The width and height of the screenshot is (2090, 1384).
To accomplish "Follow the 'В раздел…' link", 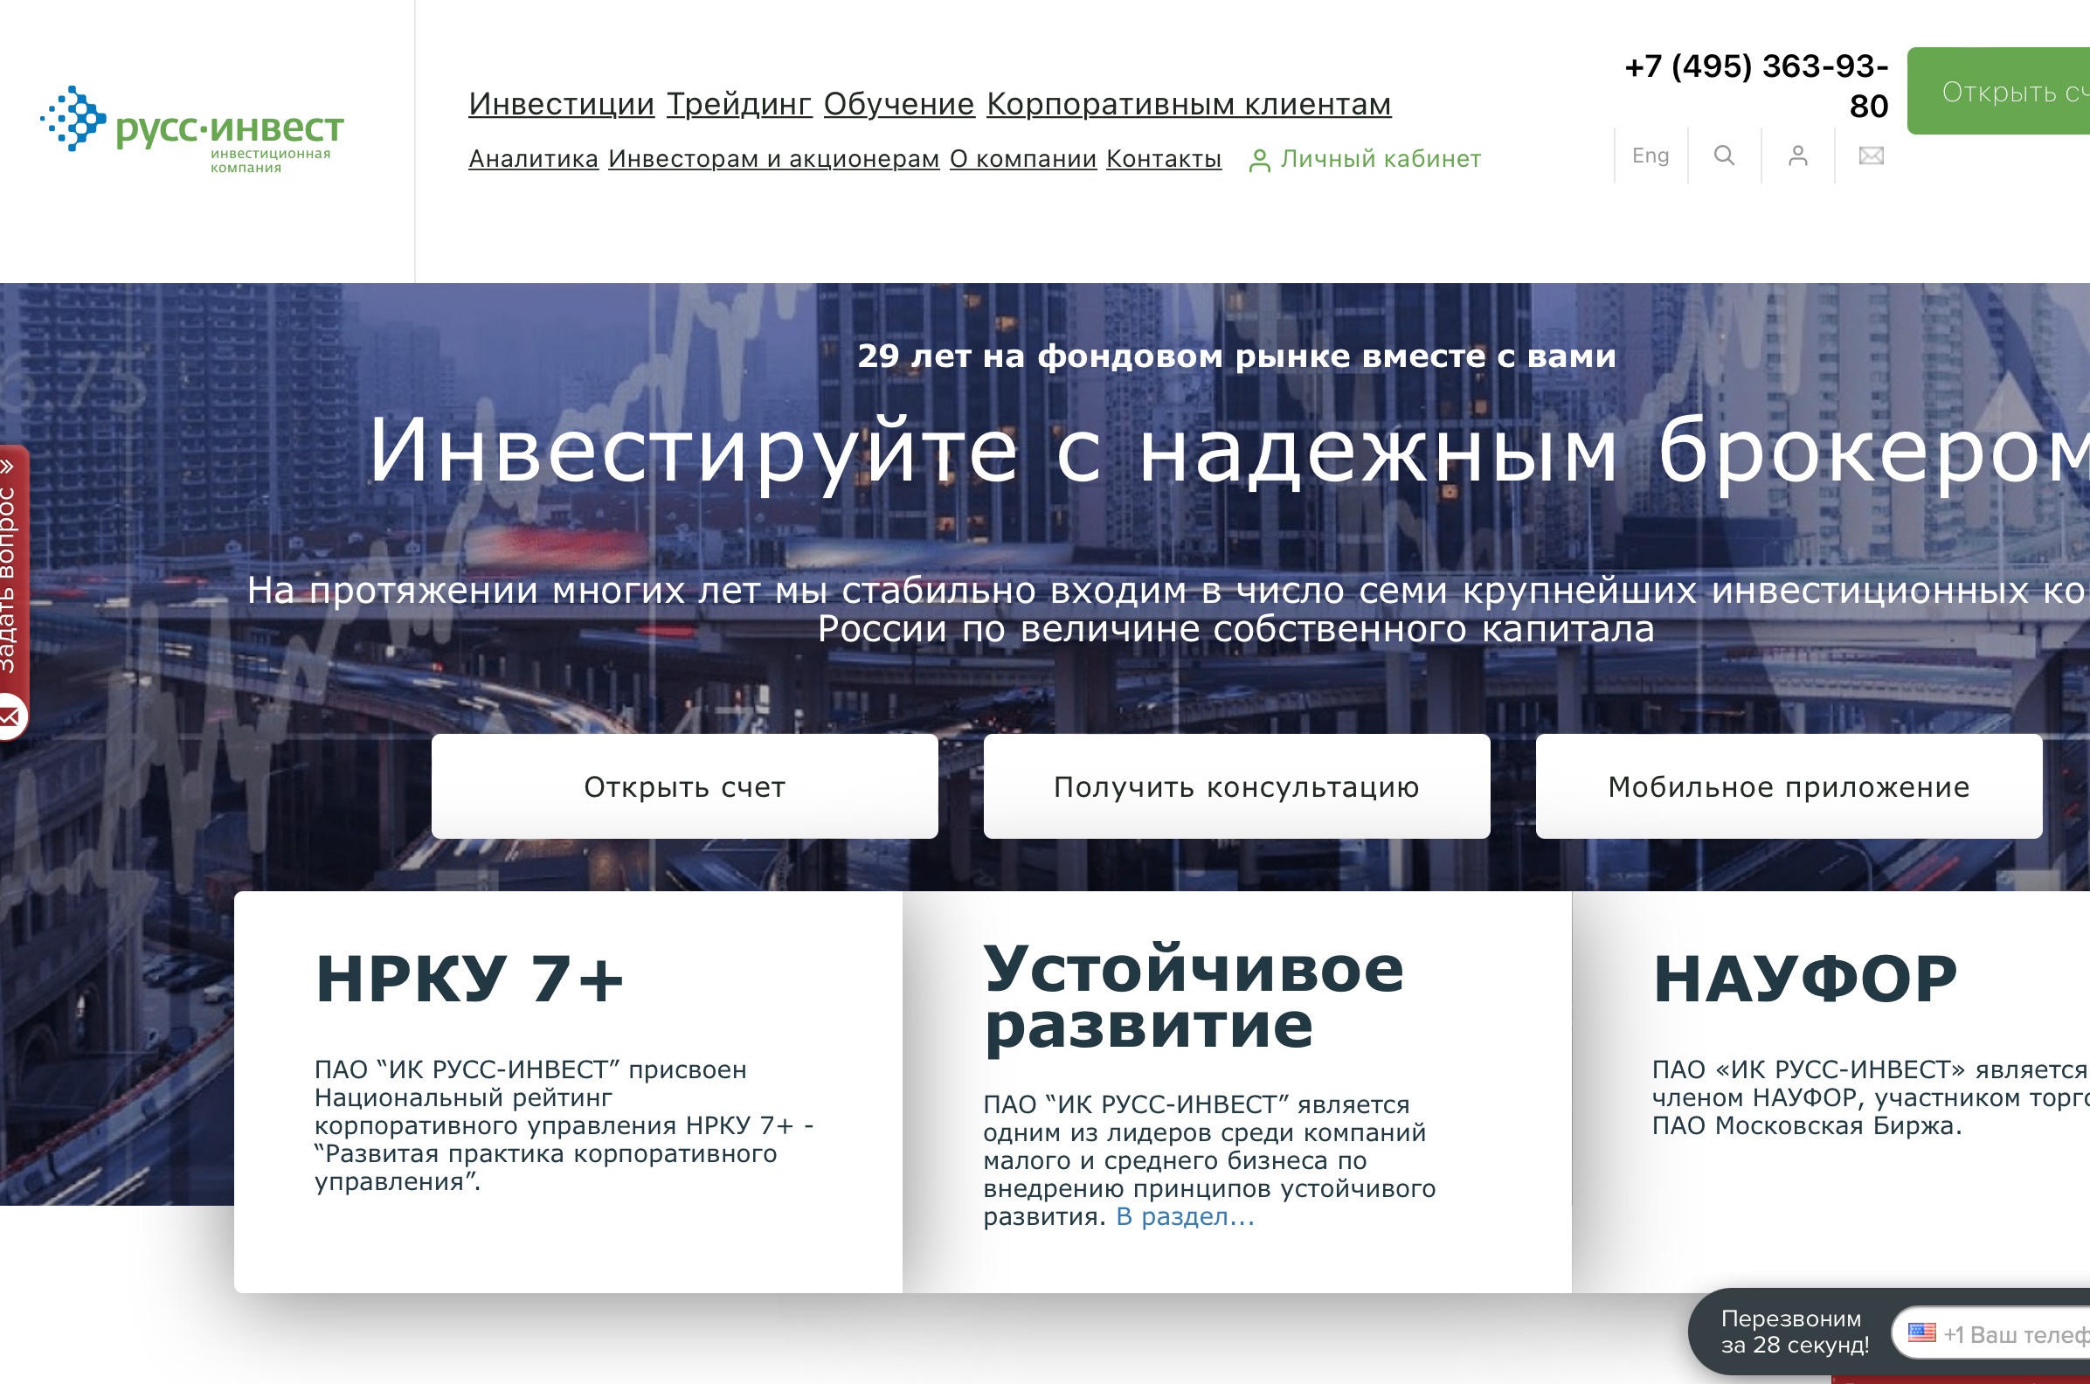I will click(x=1185, y=1216).
